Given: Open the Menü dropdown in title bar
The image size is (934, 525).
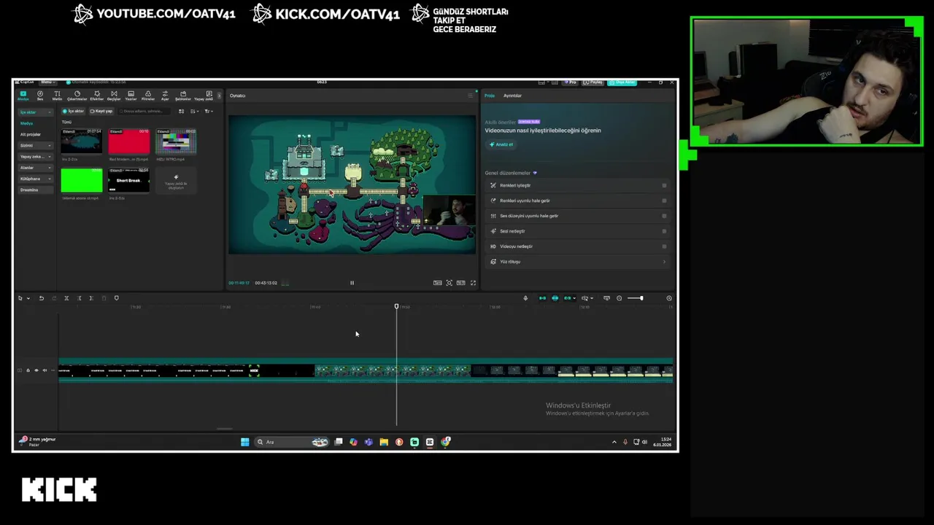Looking at the screenshot, I should point(48,82).
